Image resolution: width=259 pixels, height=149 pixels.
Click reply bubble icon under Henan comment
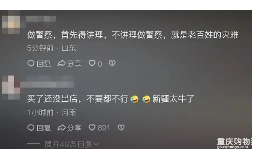[31, 128]
